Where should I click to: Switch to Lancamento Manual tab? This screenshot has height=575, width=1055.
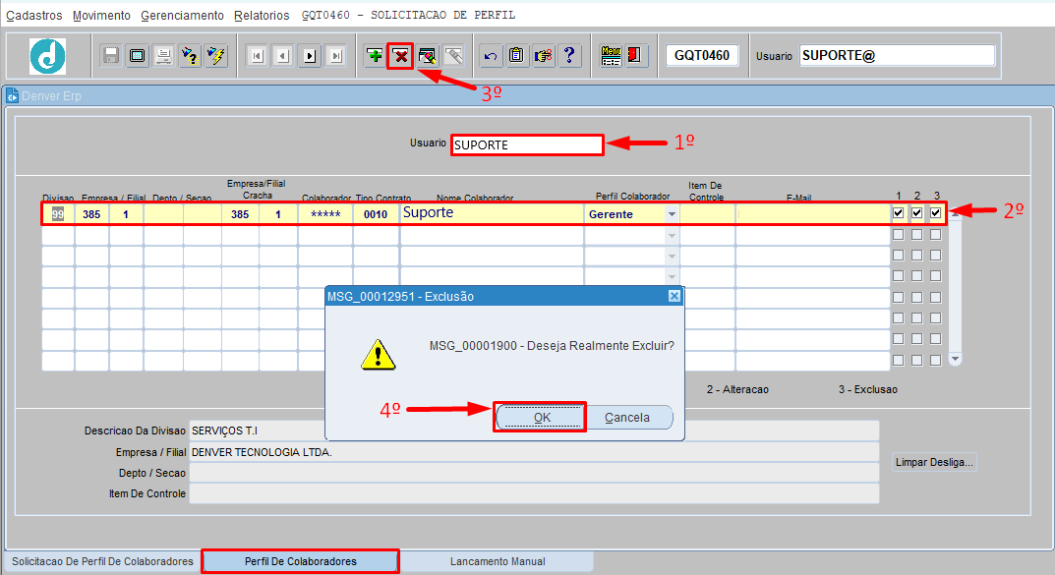tap(498, 561)
